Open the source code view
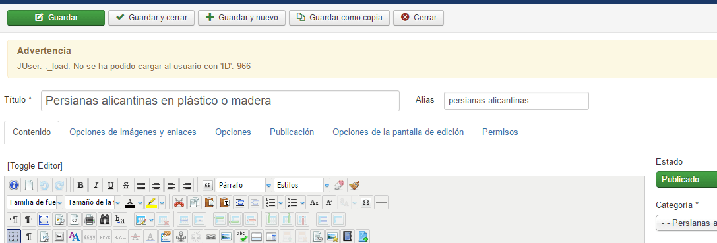 click(75, 219)
